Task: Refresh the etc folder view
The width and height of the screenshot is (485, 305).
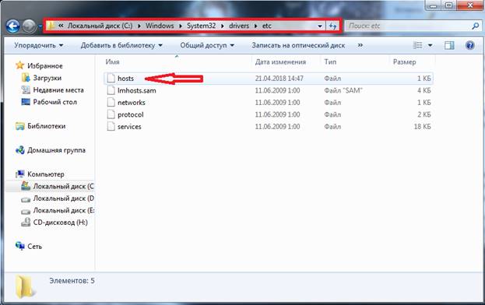Action: pos(332,26)
